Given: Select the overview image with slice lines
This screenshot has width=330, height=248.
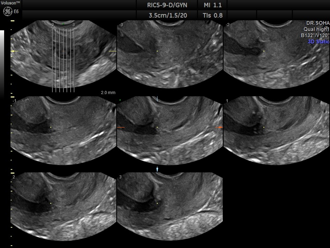Looking at the screenshot, I should [x=63, y=54].
